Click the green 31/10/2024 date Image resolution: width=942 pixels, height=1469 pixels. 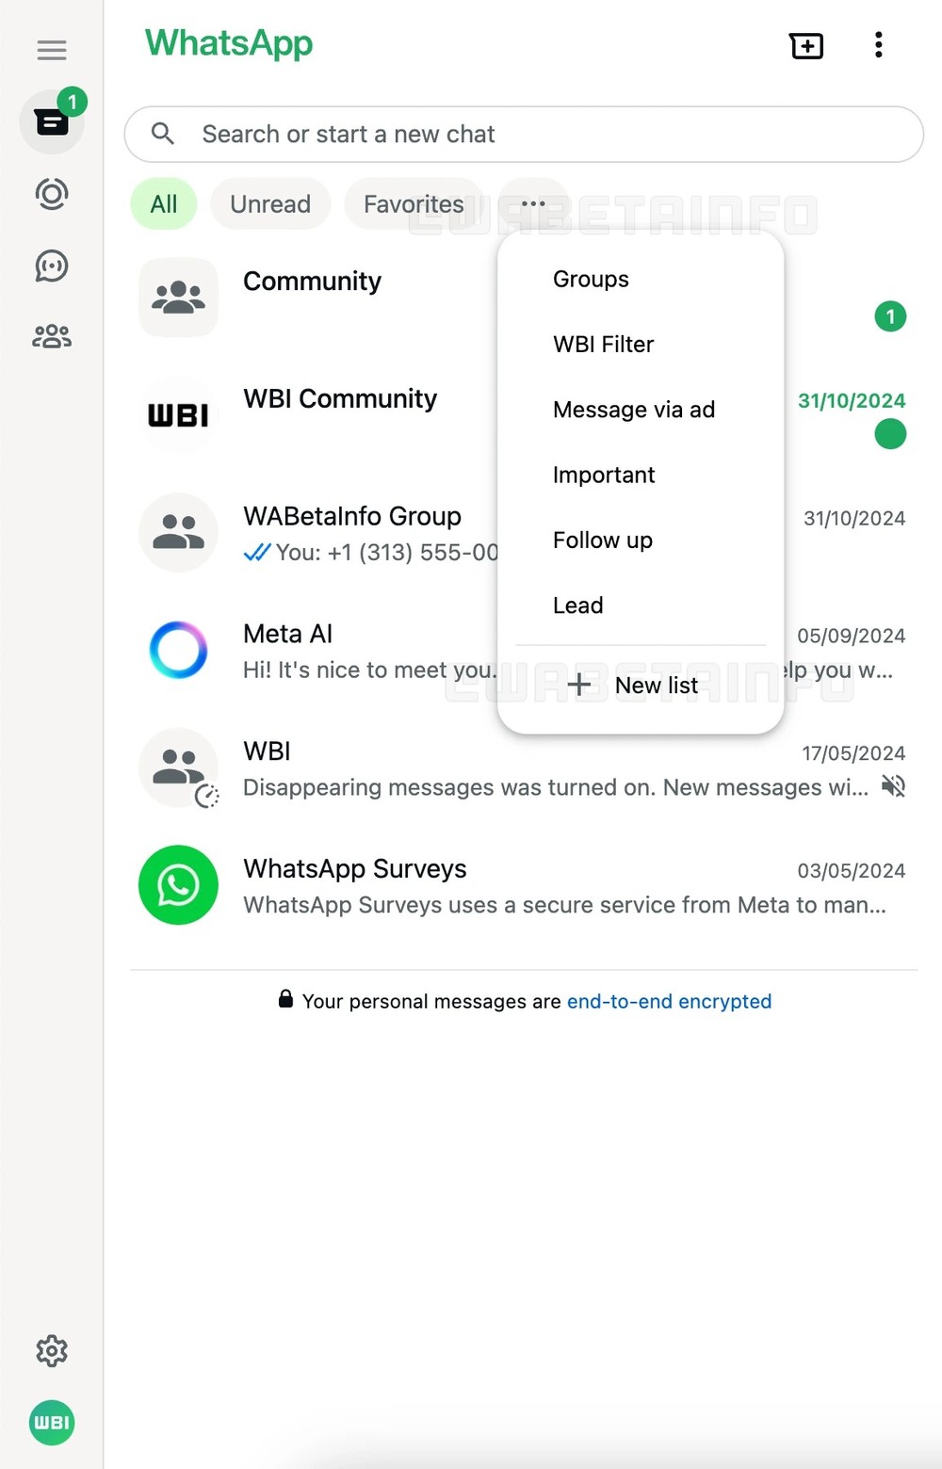point(852,400)
